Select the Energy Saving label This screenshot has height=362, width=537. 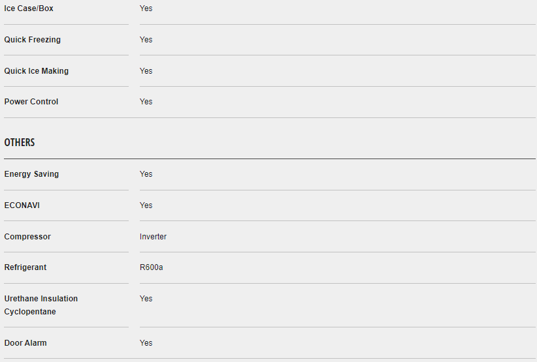coord(31,174)
